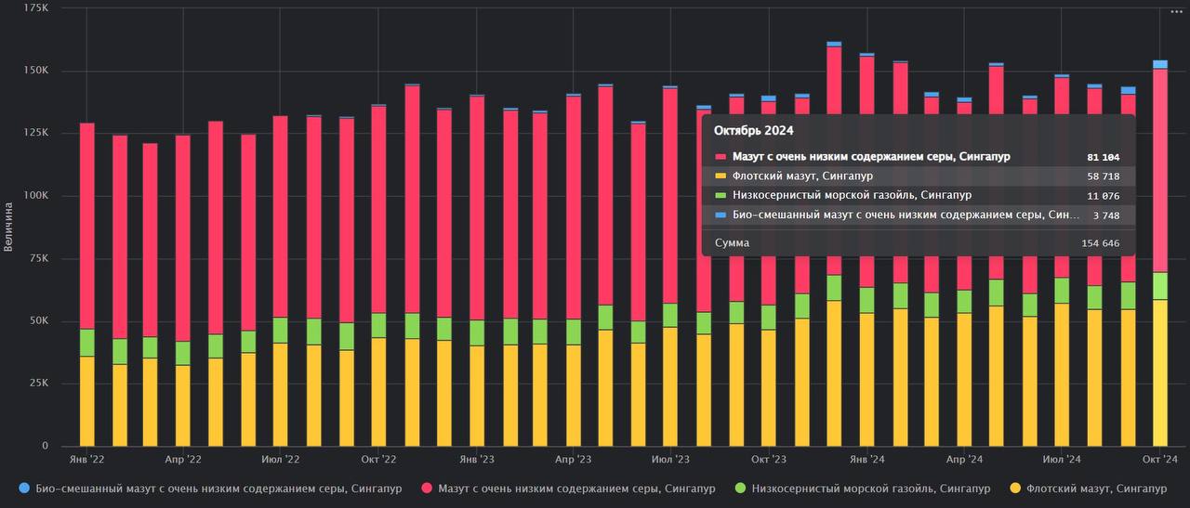Click the 'Янв '24' x-axis label
This screenshot has height=508, width=1190.
tap(866, 460)
